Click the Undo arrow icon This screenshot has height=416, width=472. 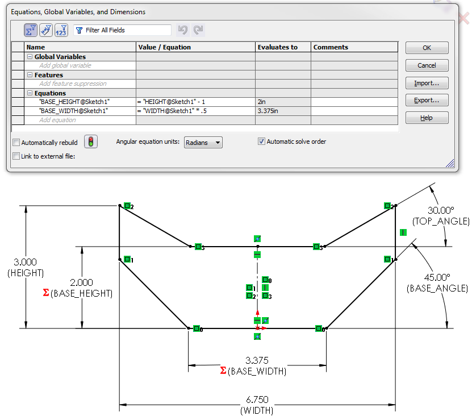tap(182, 30)
